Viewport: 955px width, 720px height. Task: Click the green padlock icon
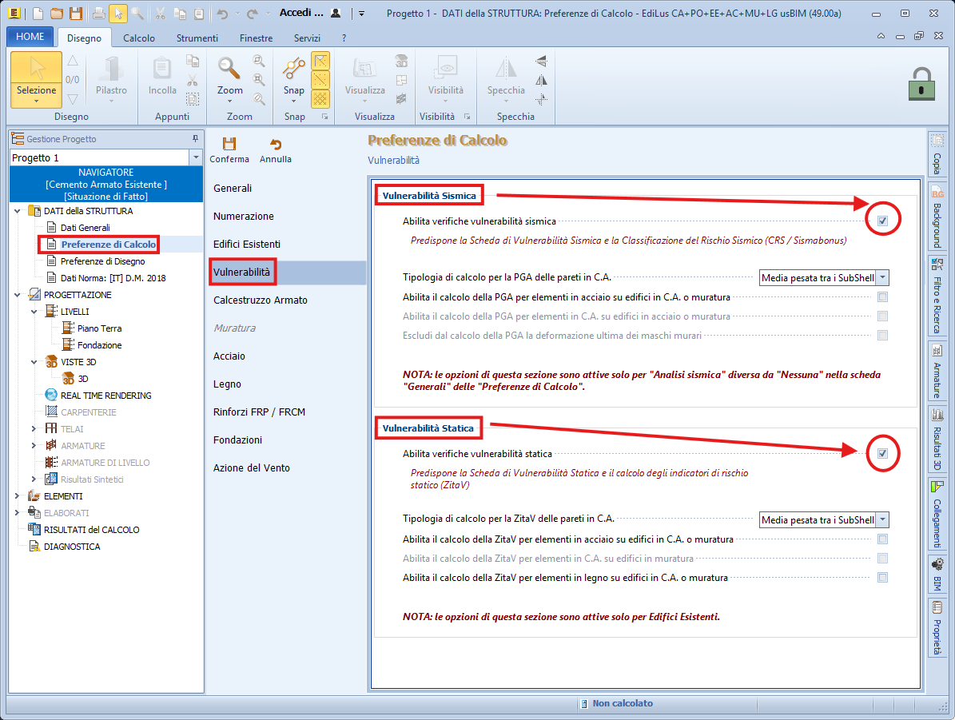921,82
